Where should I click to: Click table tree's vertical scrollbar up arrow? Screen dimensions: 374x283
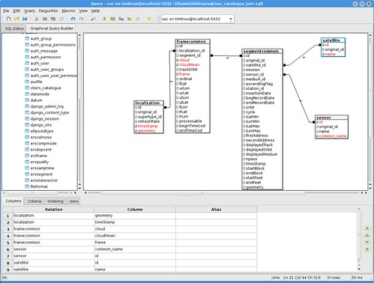point(80,35)
